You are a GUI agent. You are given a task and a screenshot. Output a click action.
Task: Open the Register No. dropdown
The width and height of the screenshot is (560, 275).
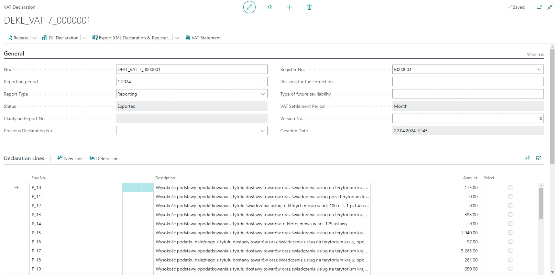(x=539, y=69)
